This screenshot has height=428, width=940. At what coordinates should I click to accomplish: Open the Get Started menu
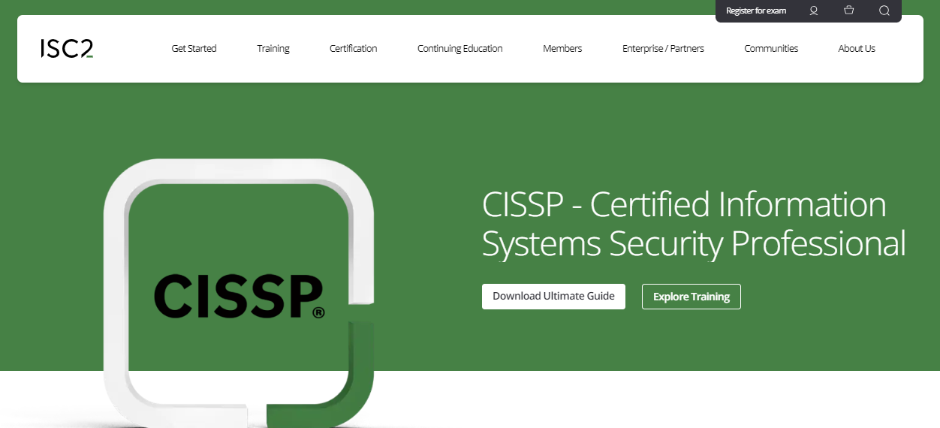[x=194, y=49]
